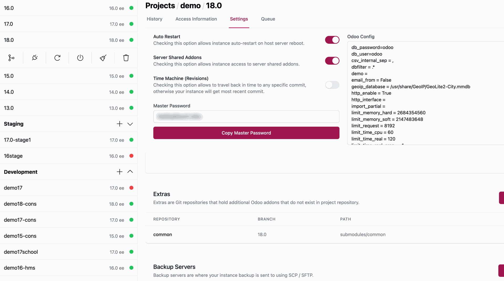Viewport: 504px width, 281px height.
Task: Click the Master Password field
Action: pos(246,117)
